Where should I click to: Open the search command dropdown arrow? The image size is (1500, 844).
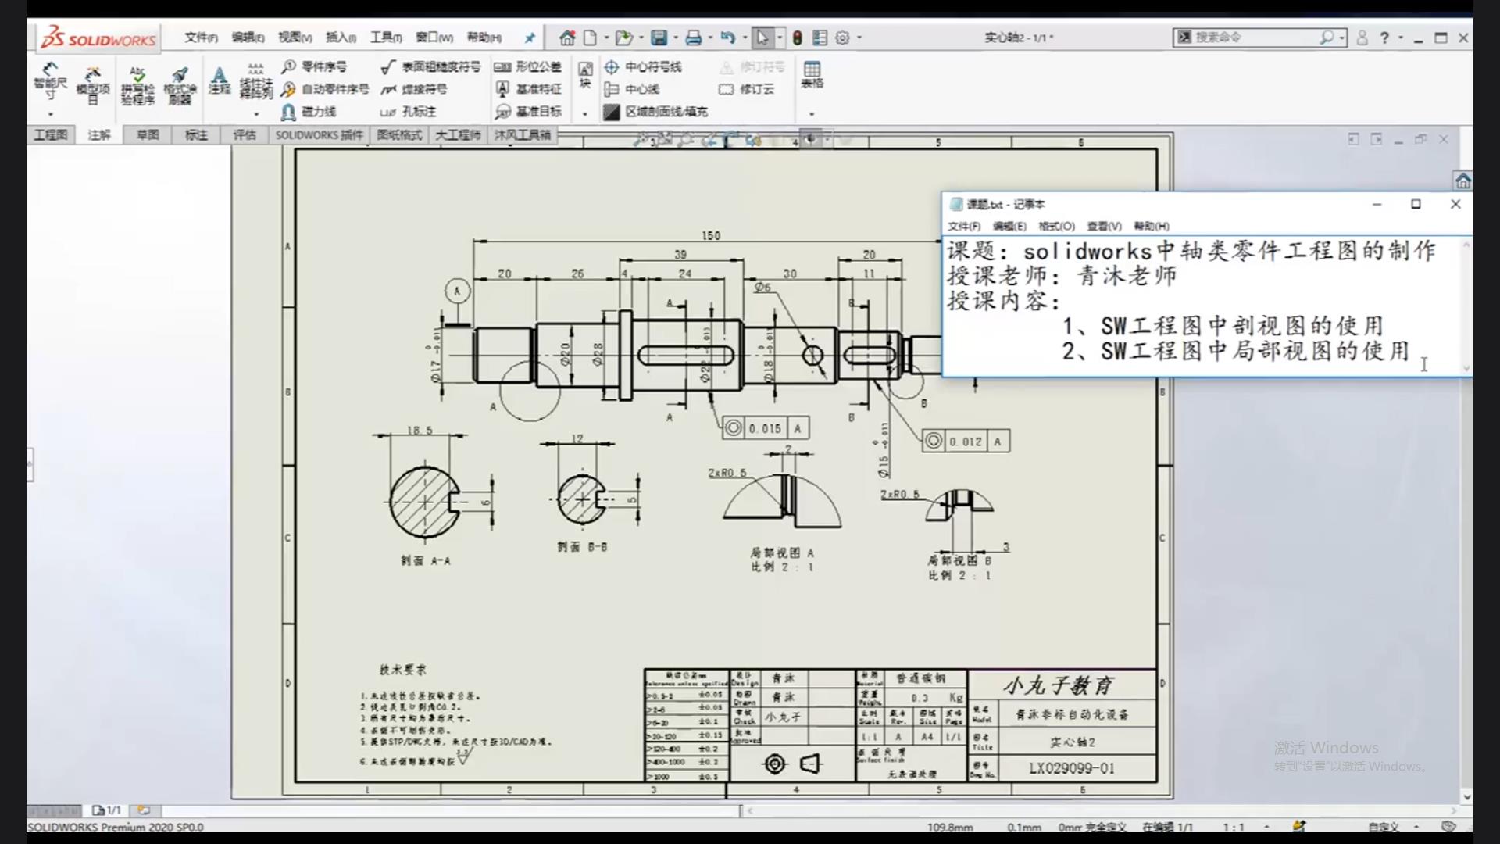point(1342,38)
